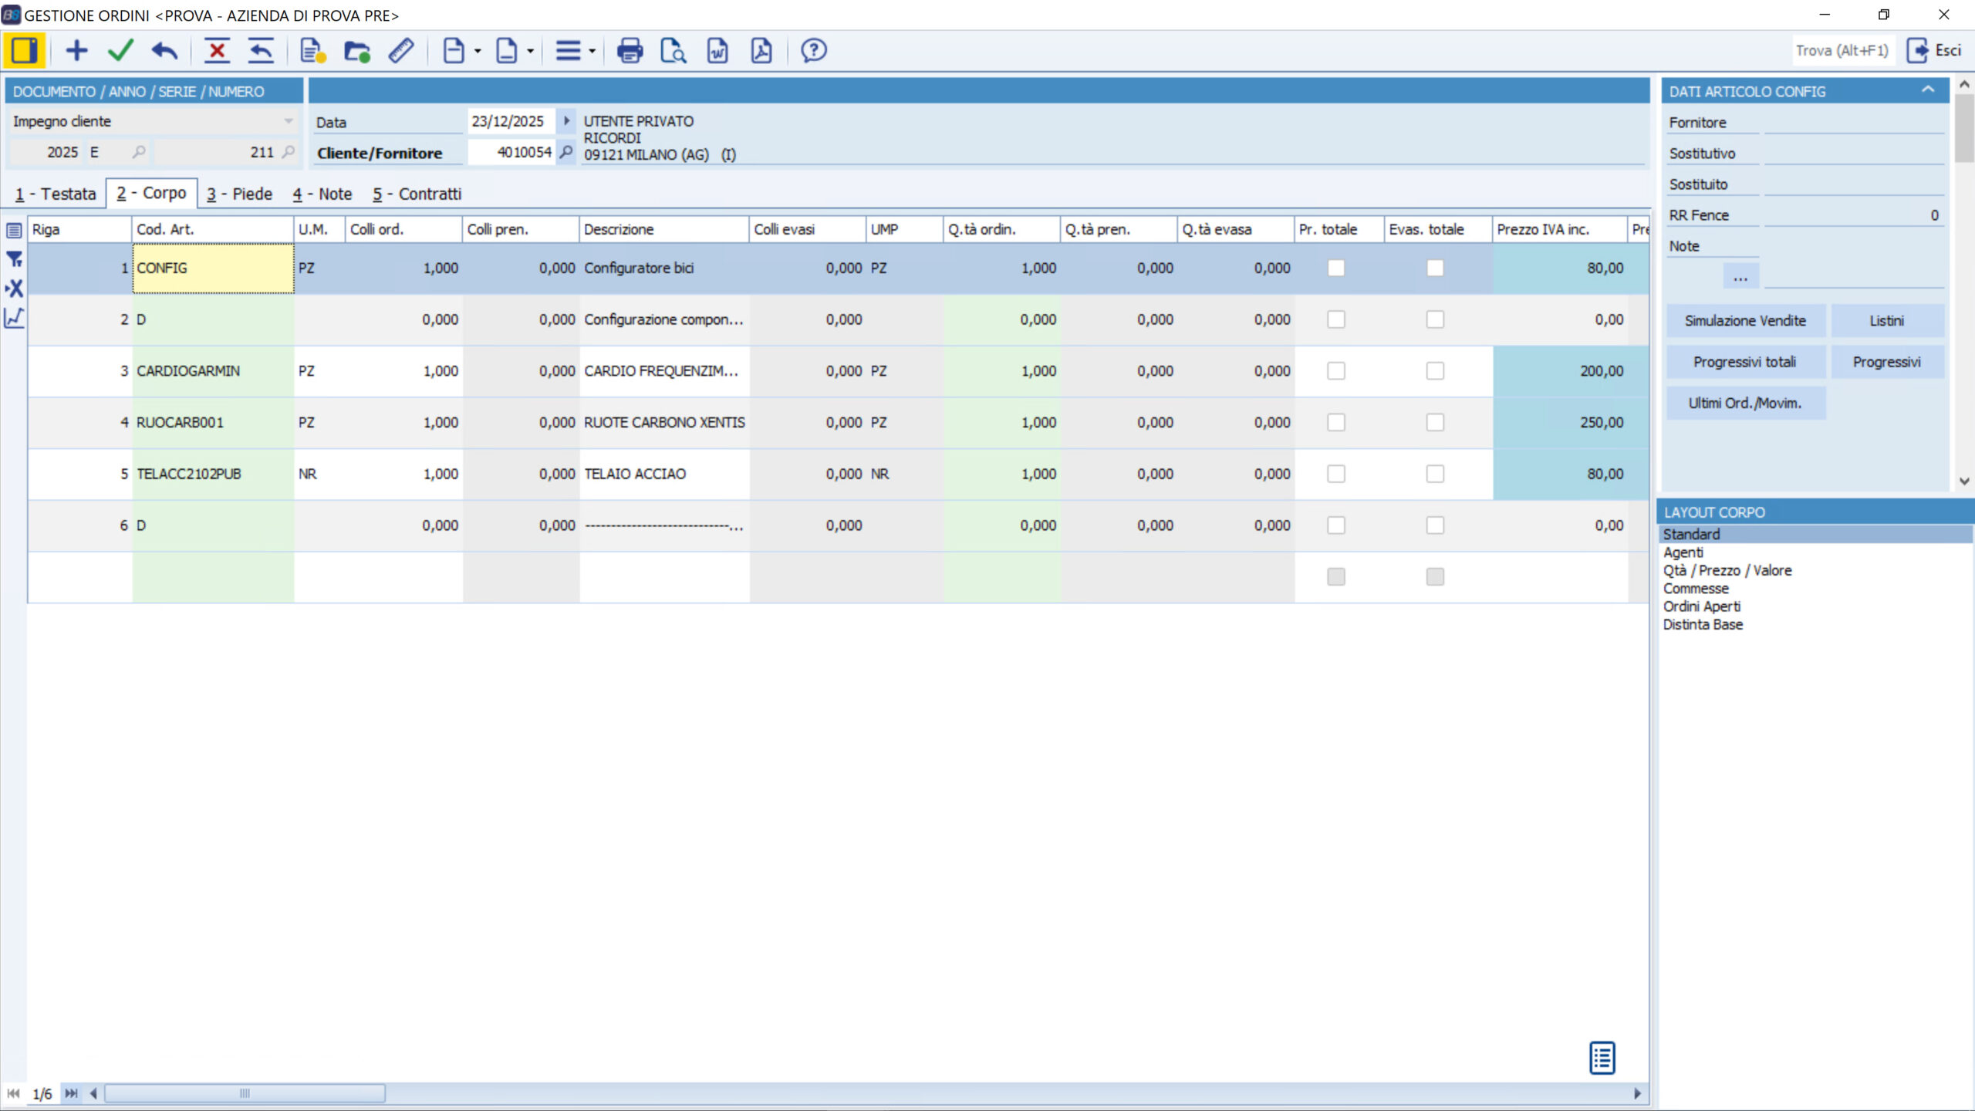Tick Pr. totale checkbox for CARDIOGARMIN row
The width and height of the screenshot is (1975, 1111).
pyautogui.click(x=1335, y=371)
